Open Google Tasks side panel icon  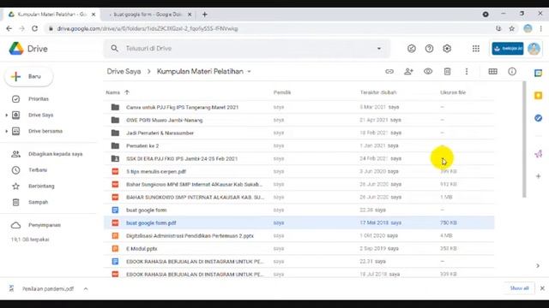point(538,118)
